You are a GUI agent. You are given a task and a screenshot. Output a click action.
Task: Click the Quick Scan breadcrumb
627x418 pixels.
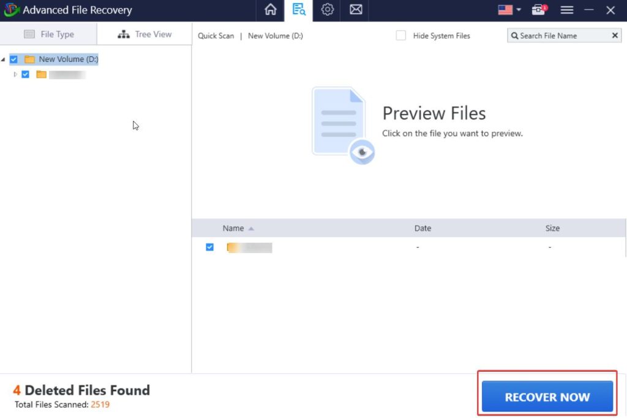tap(216, 36)
